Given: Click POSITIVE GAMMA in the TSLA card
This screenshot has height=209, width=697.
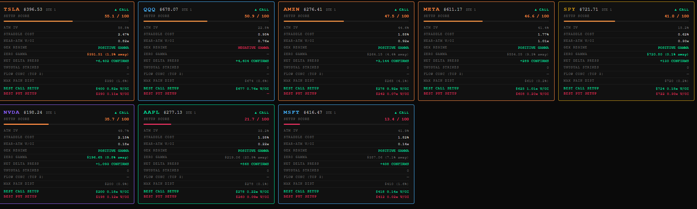Looking at the screenshot, I should pyautogui.click(x=113, y=47).
